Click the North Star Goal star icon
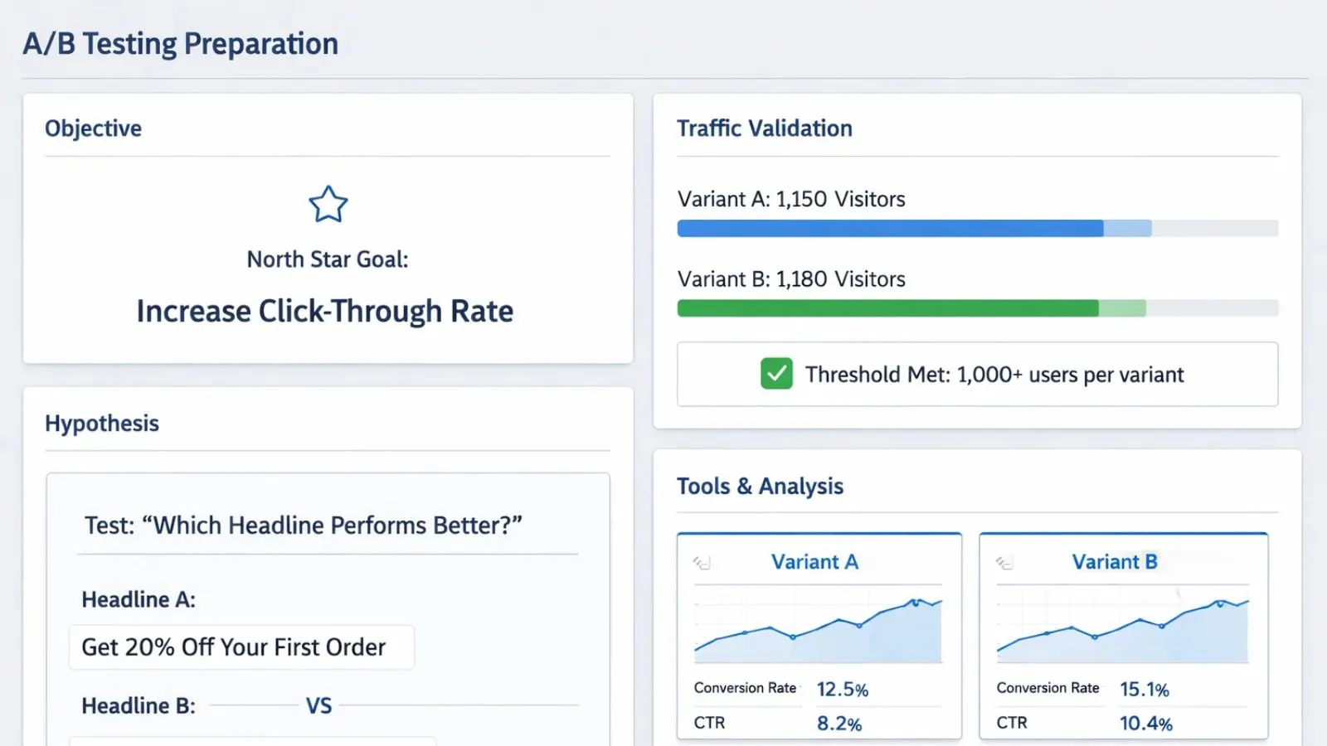1327x746 pixels. pyautogui.click(x=328, y=204)
